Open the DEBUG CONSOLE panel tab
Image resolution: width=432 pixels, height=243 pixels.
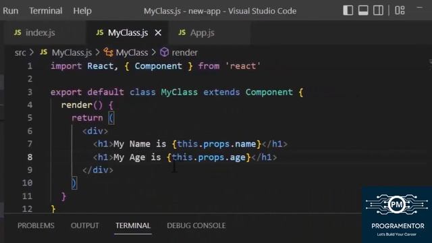pos(196,225)
